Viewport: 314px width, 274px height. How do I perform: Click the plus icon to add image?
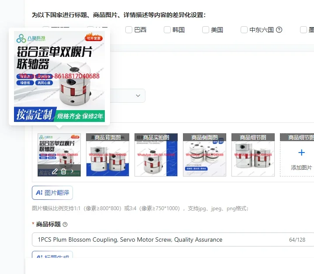(301, 153)
